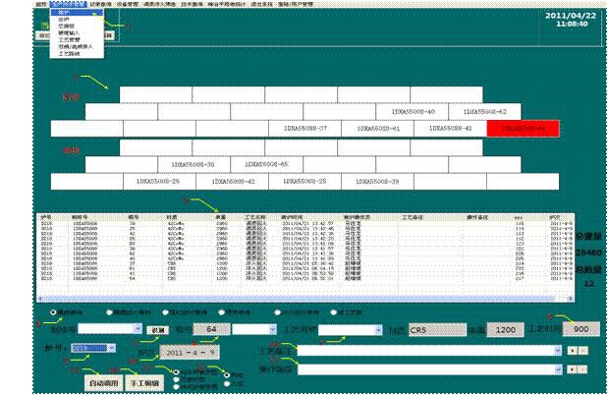Image resolution: width=608 pixels, height=396 pixels.
Task: Click the vertical scrollbar of the record table
Action: (569, 257)
